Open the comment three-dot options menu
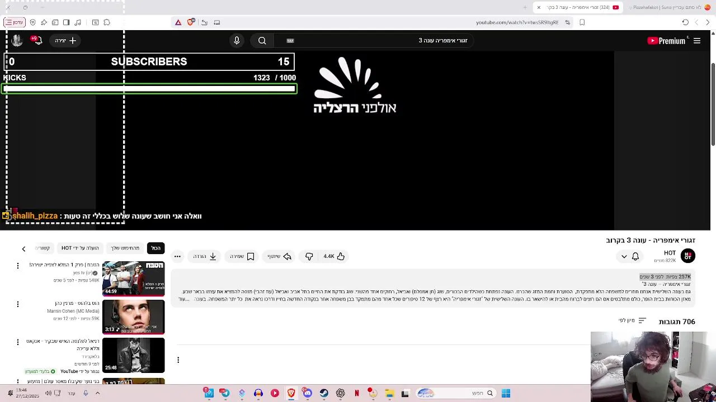Viewport: 716px width, 402px height. [178, 360]
